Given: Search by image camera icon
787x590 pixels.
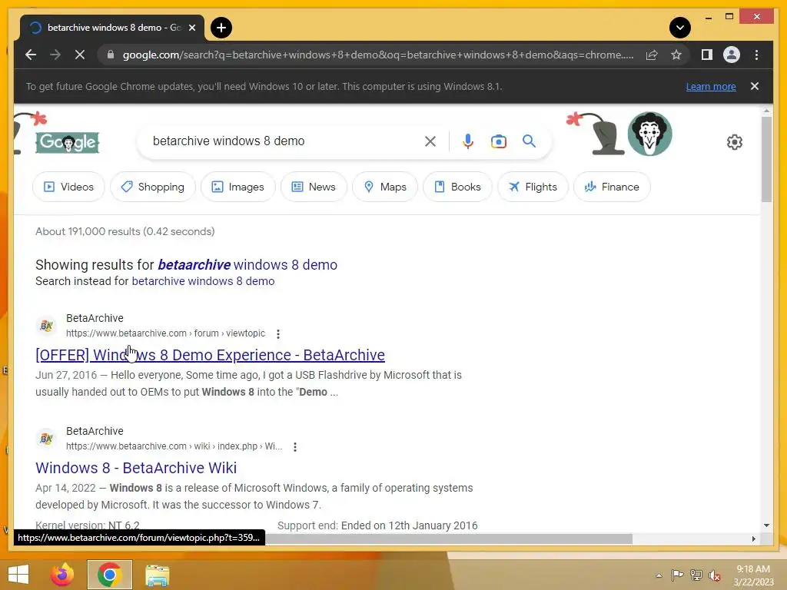Looking at the screenshot, I should click(498, 141).
